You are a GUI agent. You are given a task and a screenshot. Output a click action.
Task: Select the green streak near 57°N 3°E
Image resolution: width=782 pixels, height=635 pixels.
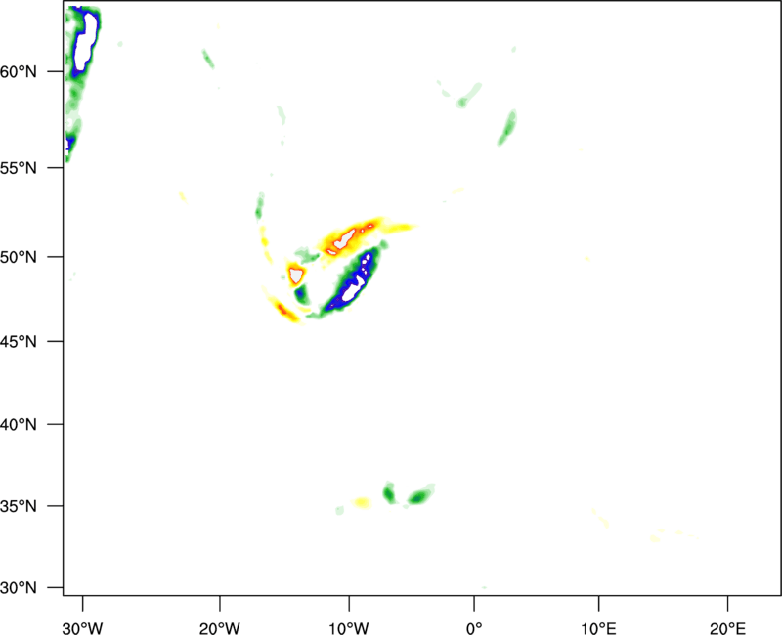click(507, 128)
